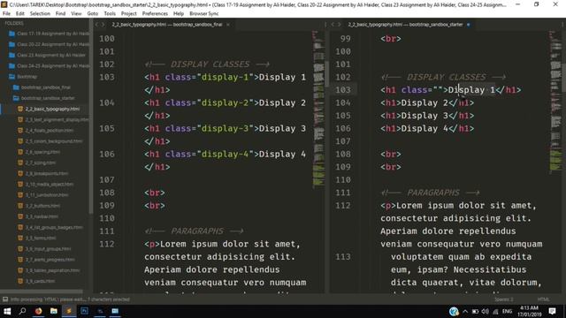Image resolution: width=566 pixels, height=318 pixels.
Task: Show hidden system tray icons
Action: 465,311
